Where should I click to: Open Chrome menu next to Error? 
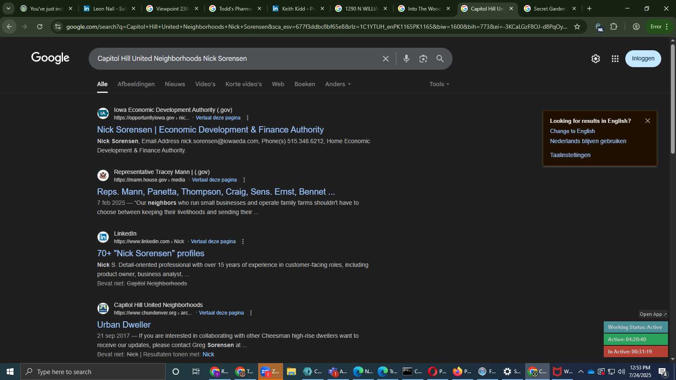coord(667,27)
